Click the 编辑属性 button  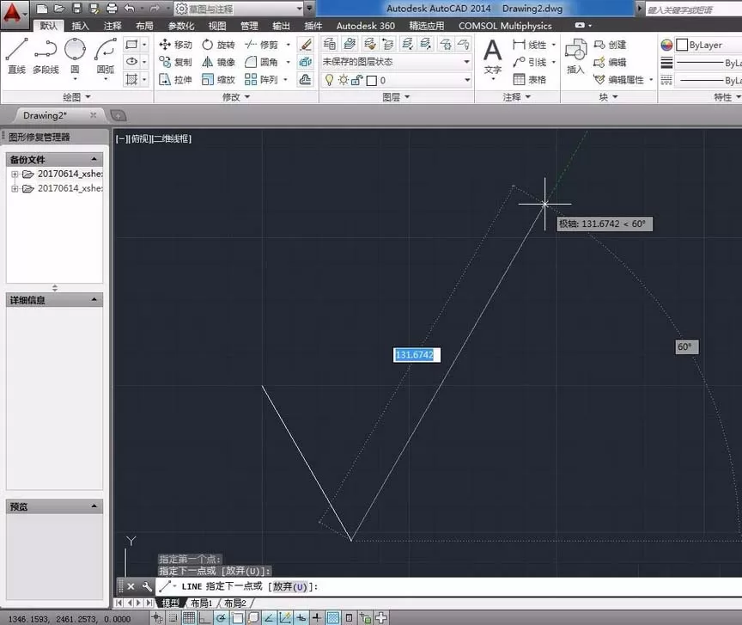[619, 80]
